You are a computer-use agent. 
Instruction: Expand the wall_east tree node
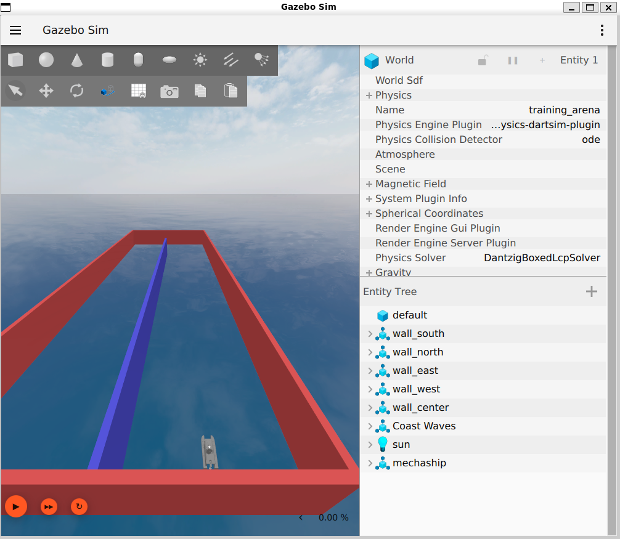[370, 371]
